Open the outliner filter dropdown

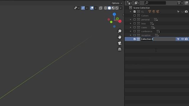pyautogui.click(x=180, y=3)
